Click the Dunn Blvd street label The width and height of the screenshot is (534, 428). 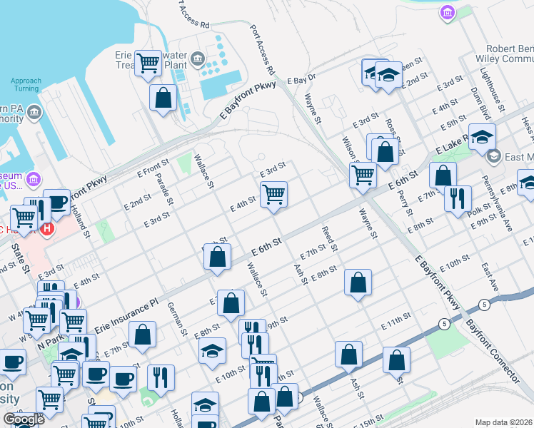(480, 103)
